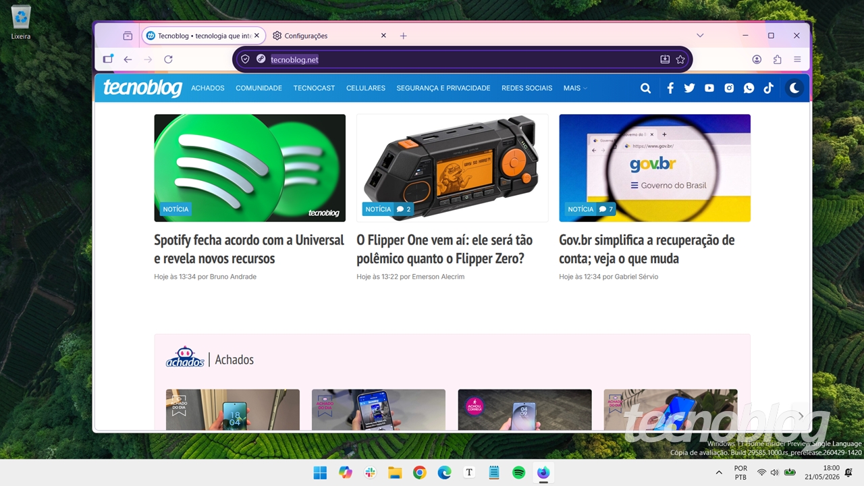
Task: Open File Explorer from the taskbar
Action: tap(395, 473)
